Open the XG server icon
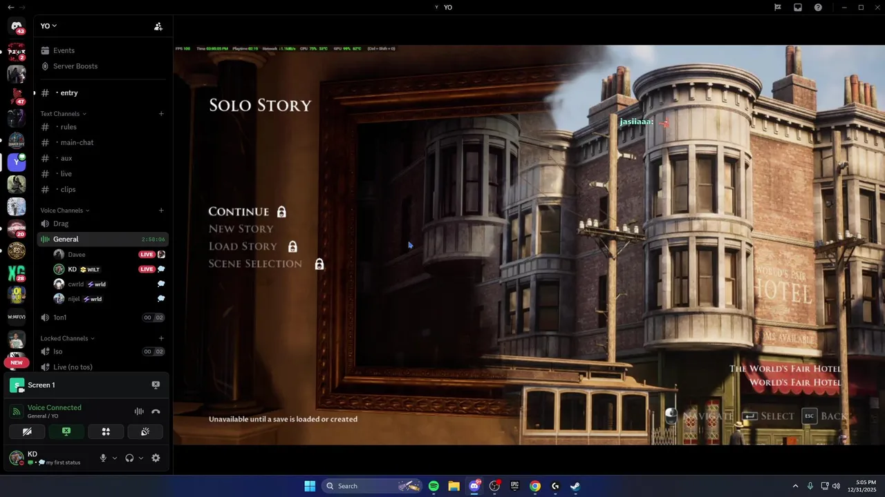 tap(17, 273)
